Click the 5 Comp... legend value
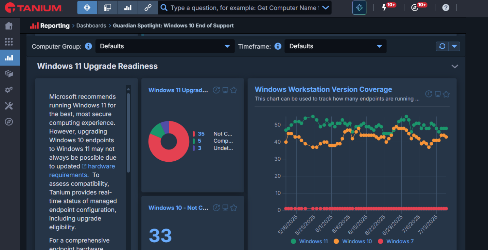 (199, 141)
